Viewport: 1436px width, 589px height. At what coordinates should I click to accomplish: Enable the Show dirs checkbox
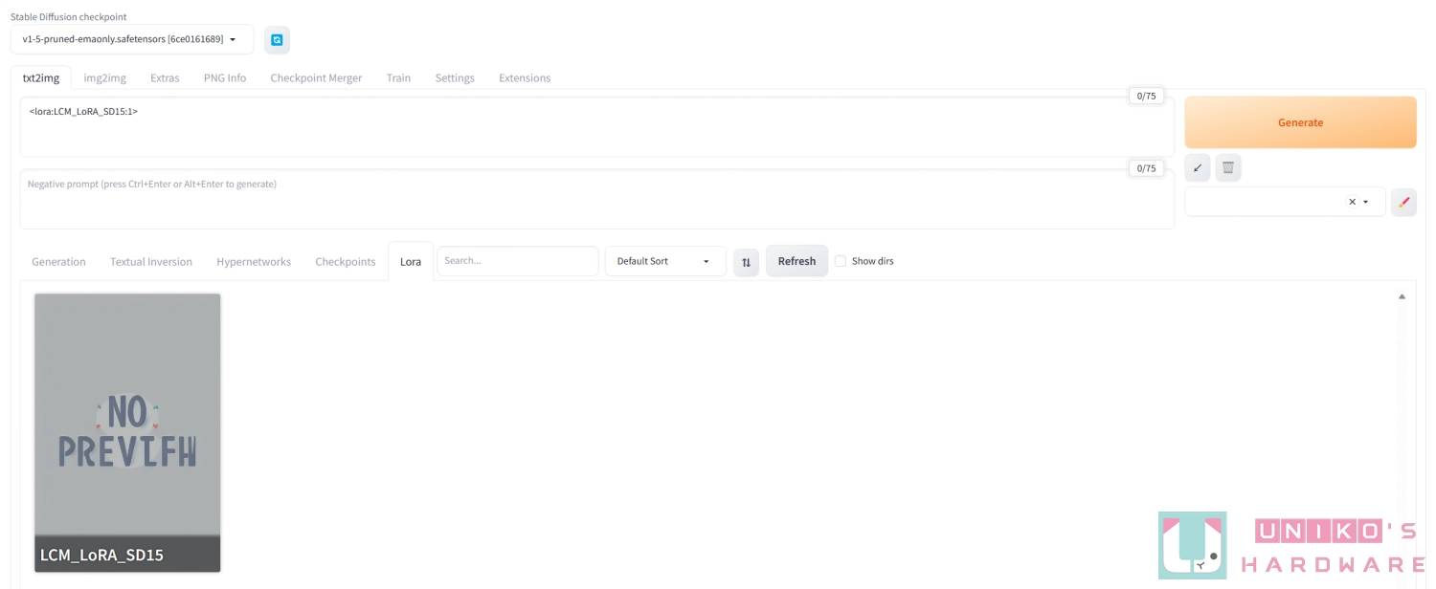841,261
